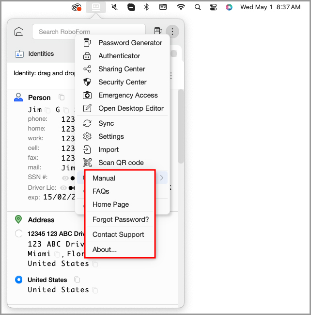Image resolution: width=311 pixels, height=315 pixels.
Task: Launch Siri from the menu bar
Action: pyautogui.click(x=229, y=7)
